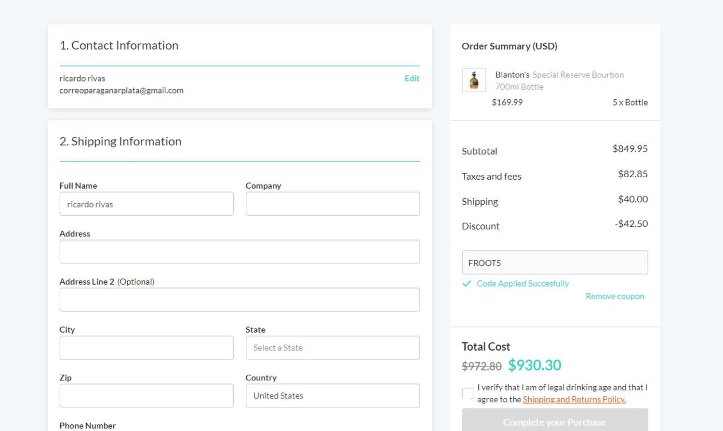The width and height of the screenshot is (723, 431).
Task: Click into the Address field
Action: [x=240, y=252]
